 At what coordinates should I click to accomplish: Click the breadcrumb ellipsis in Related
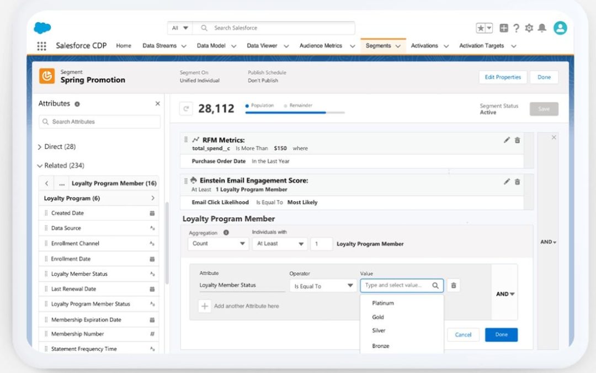[62, 183]
